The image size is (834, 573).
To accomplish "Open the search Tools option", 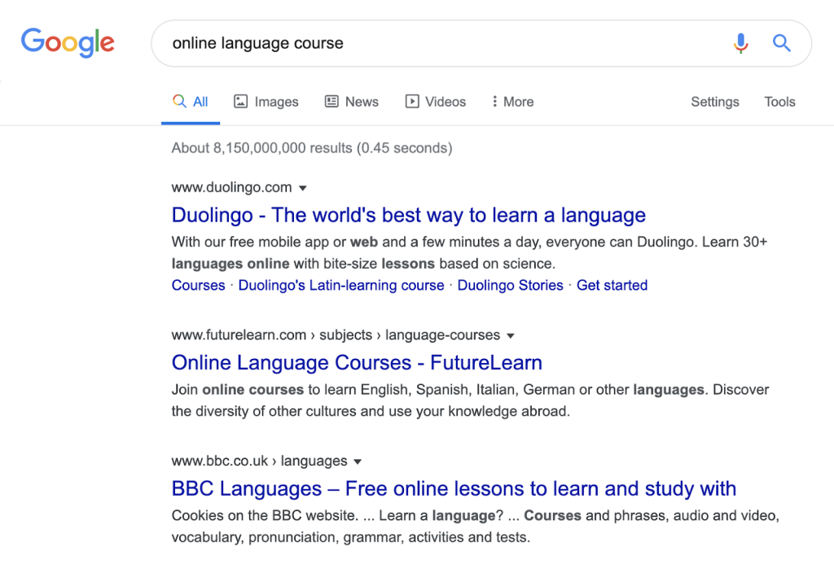I will coord(779,102).
